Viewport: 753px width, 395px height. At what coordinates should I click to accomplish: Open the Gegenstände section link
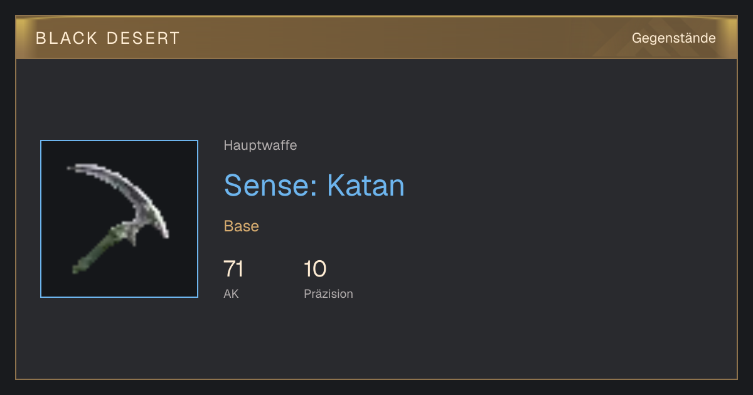pyautogui.click(x=673, y=38)
